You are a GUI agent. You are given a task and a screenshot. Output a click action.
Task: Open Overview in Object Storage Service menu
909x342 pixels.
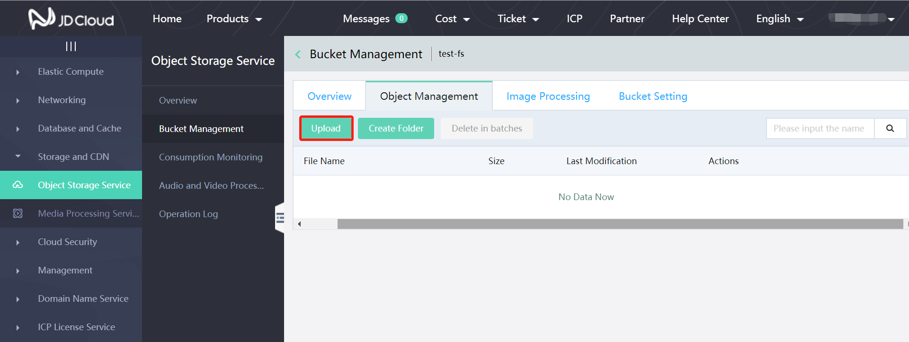213,100
